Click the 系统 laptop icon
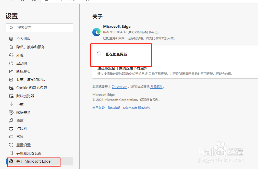Viewport: 258px width, 169px height. click(x=11, y=137)
